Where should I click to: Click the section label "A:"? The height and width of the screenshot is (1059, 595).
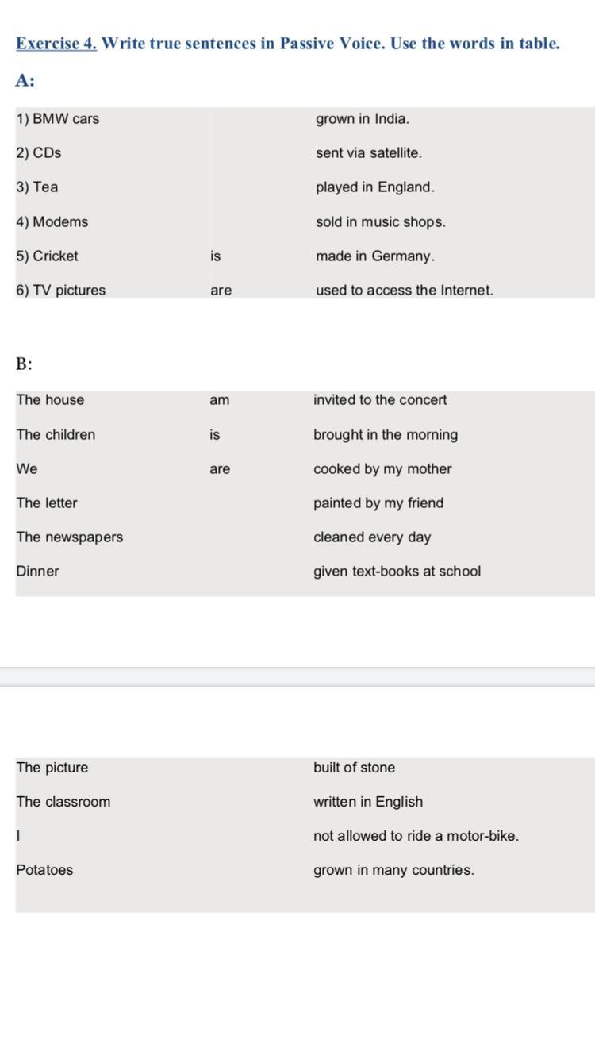point(25,80)
